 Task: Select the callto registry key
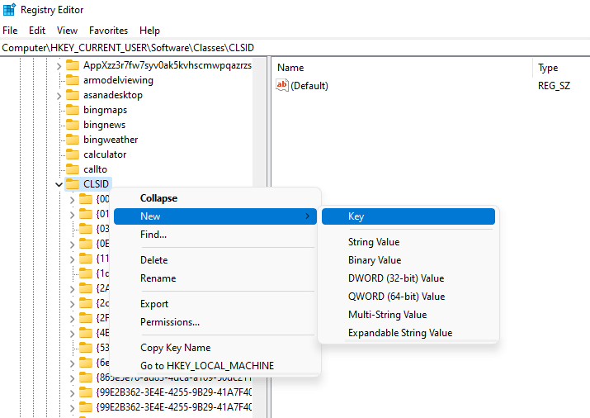[95, 169]
